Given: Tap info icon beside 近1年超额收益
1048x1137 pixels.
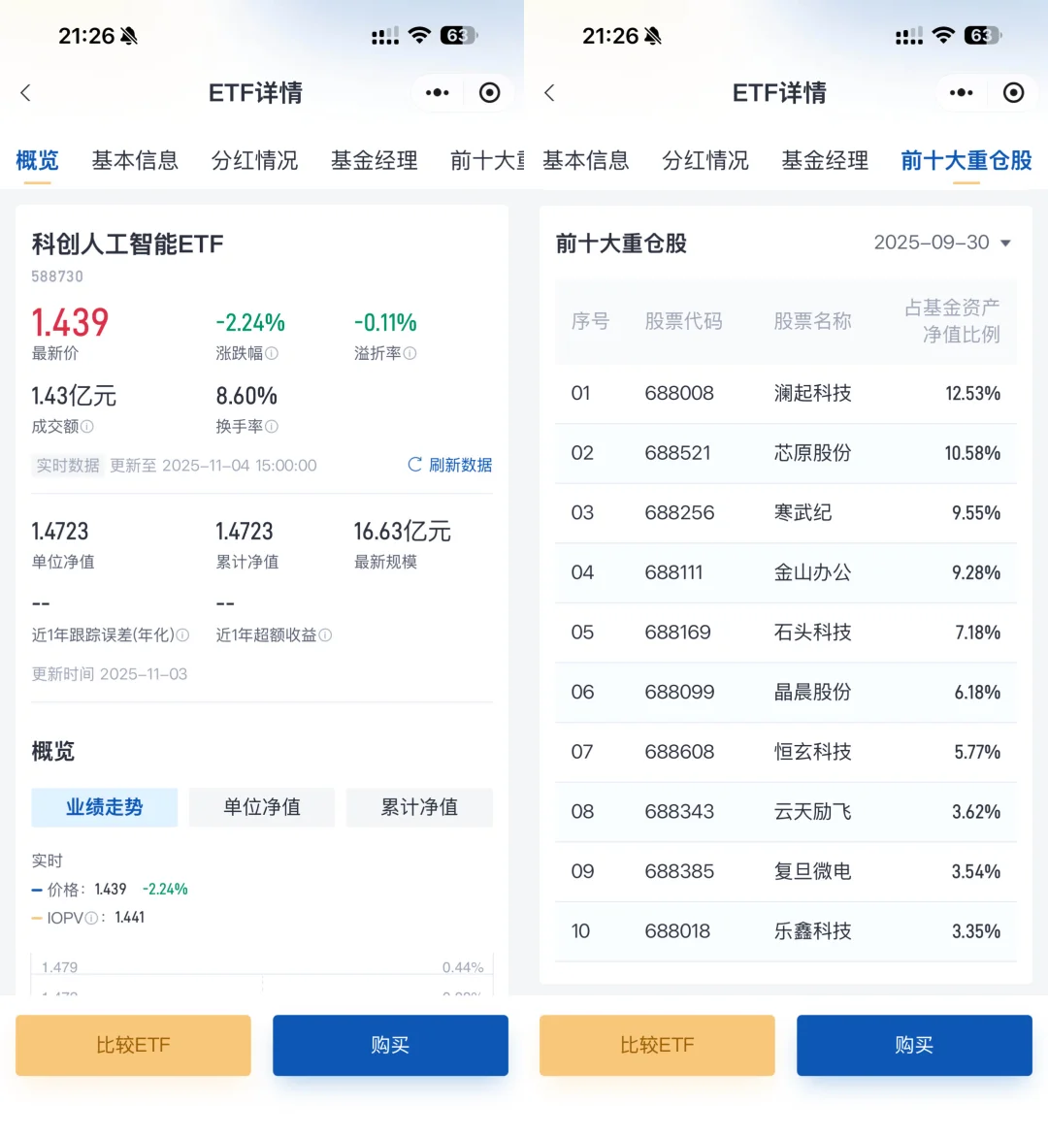Looking at the screenshot, I should [326, 635].
